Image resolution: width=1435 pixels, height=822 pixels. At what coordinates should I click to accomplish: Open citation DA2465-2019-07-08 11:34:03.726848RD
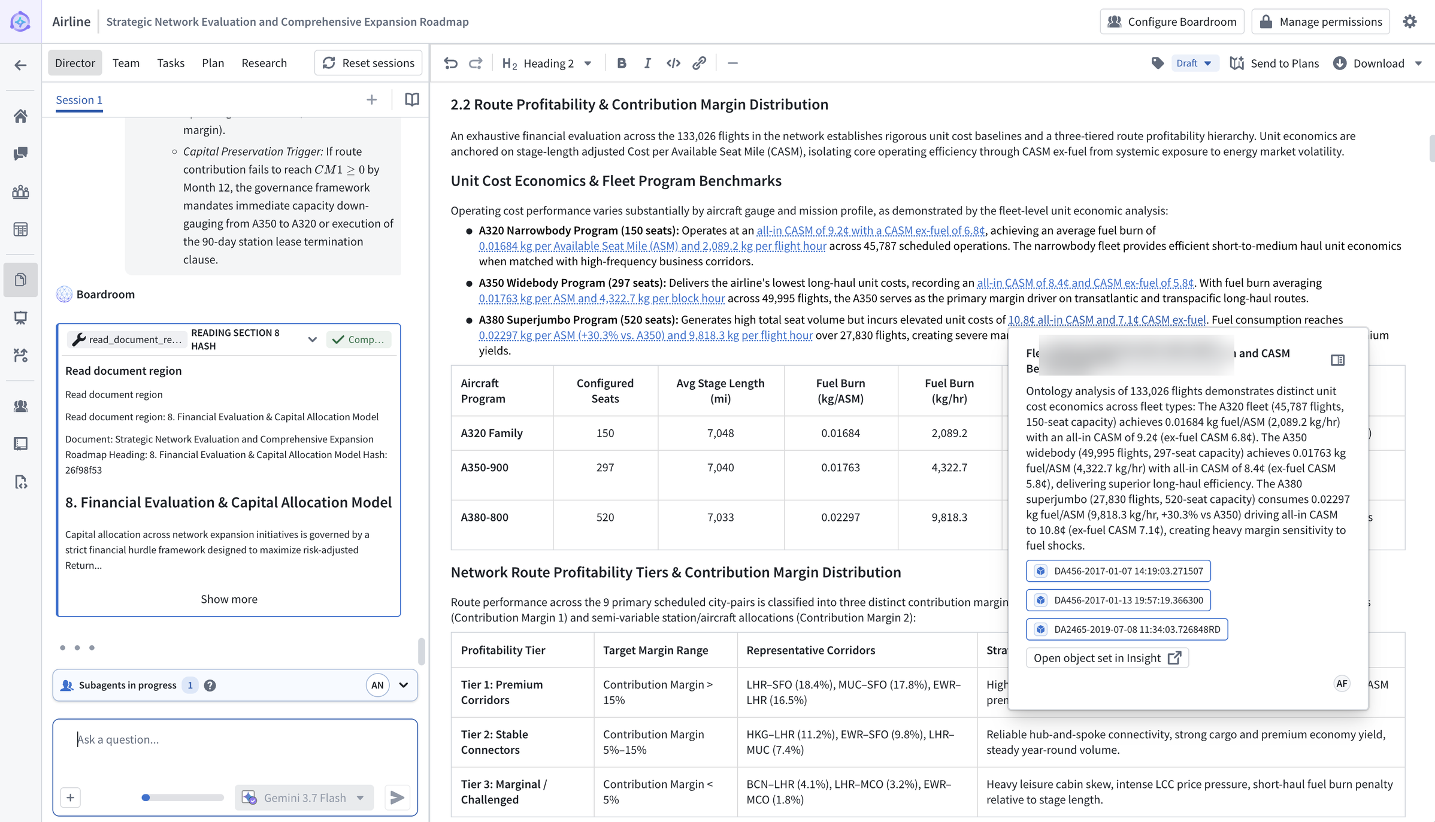(1127, 629)
